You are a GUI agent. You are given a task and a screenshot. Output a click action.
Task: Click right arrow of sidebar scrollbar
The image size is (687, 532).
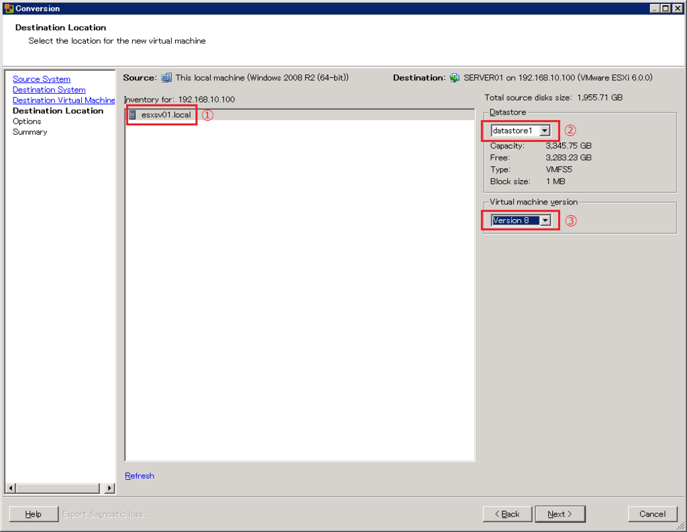pos(109,488)
